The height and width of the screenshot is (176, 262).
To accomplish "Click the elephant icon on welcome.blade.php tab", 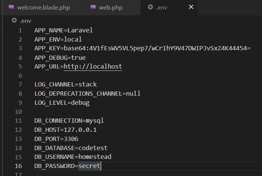I will click(11, 7).
